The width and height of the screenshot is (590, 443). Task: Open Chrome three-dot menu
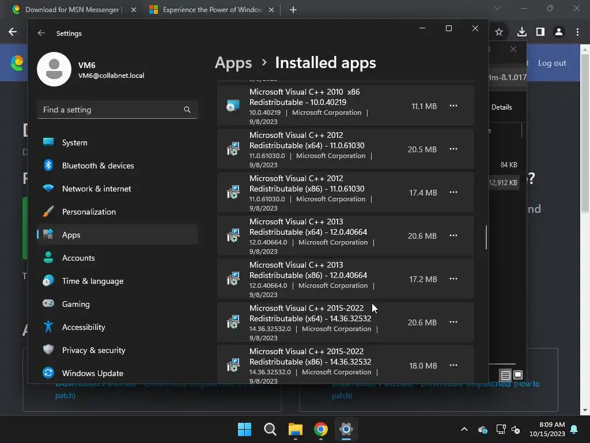[577, 32]
